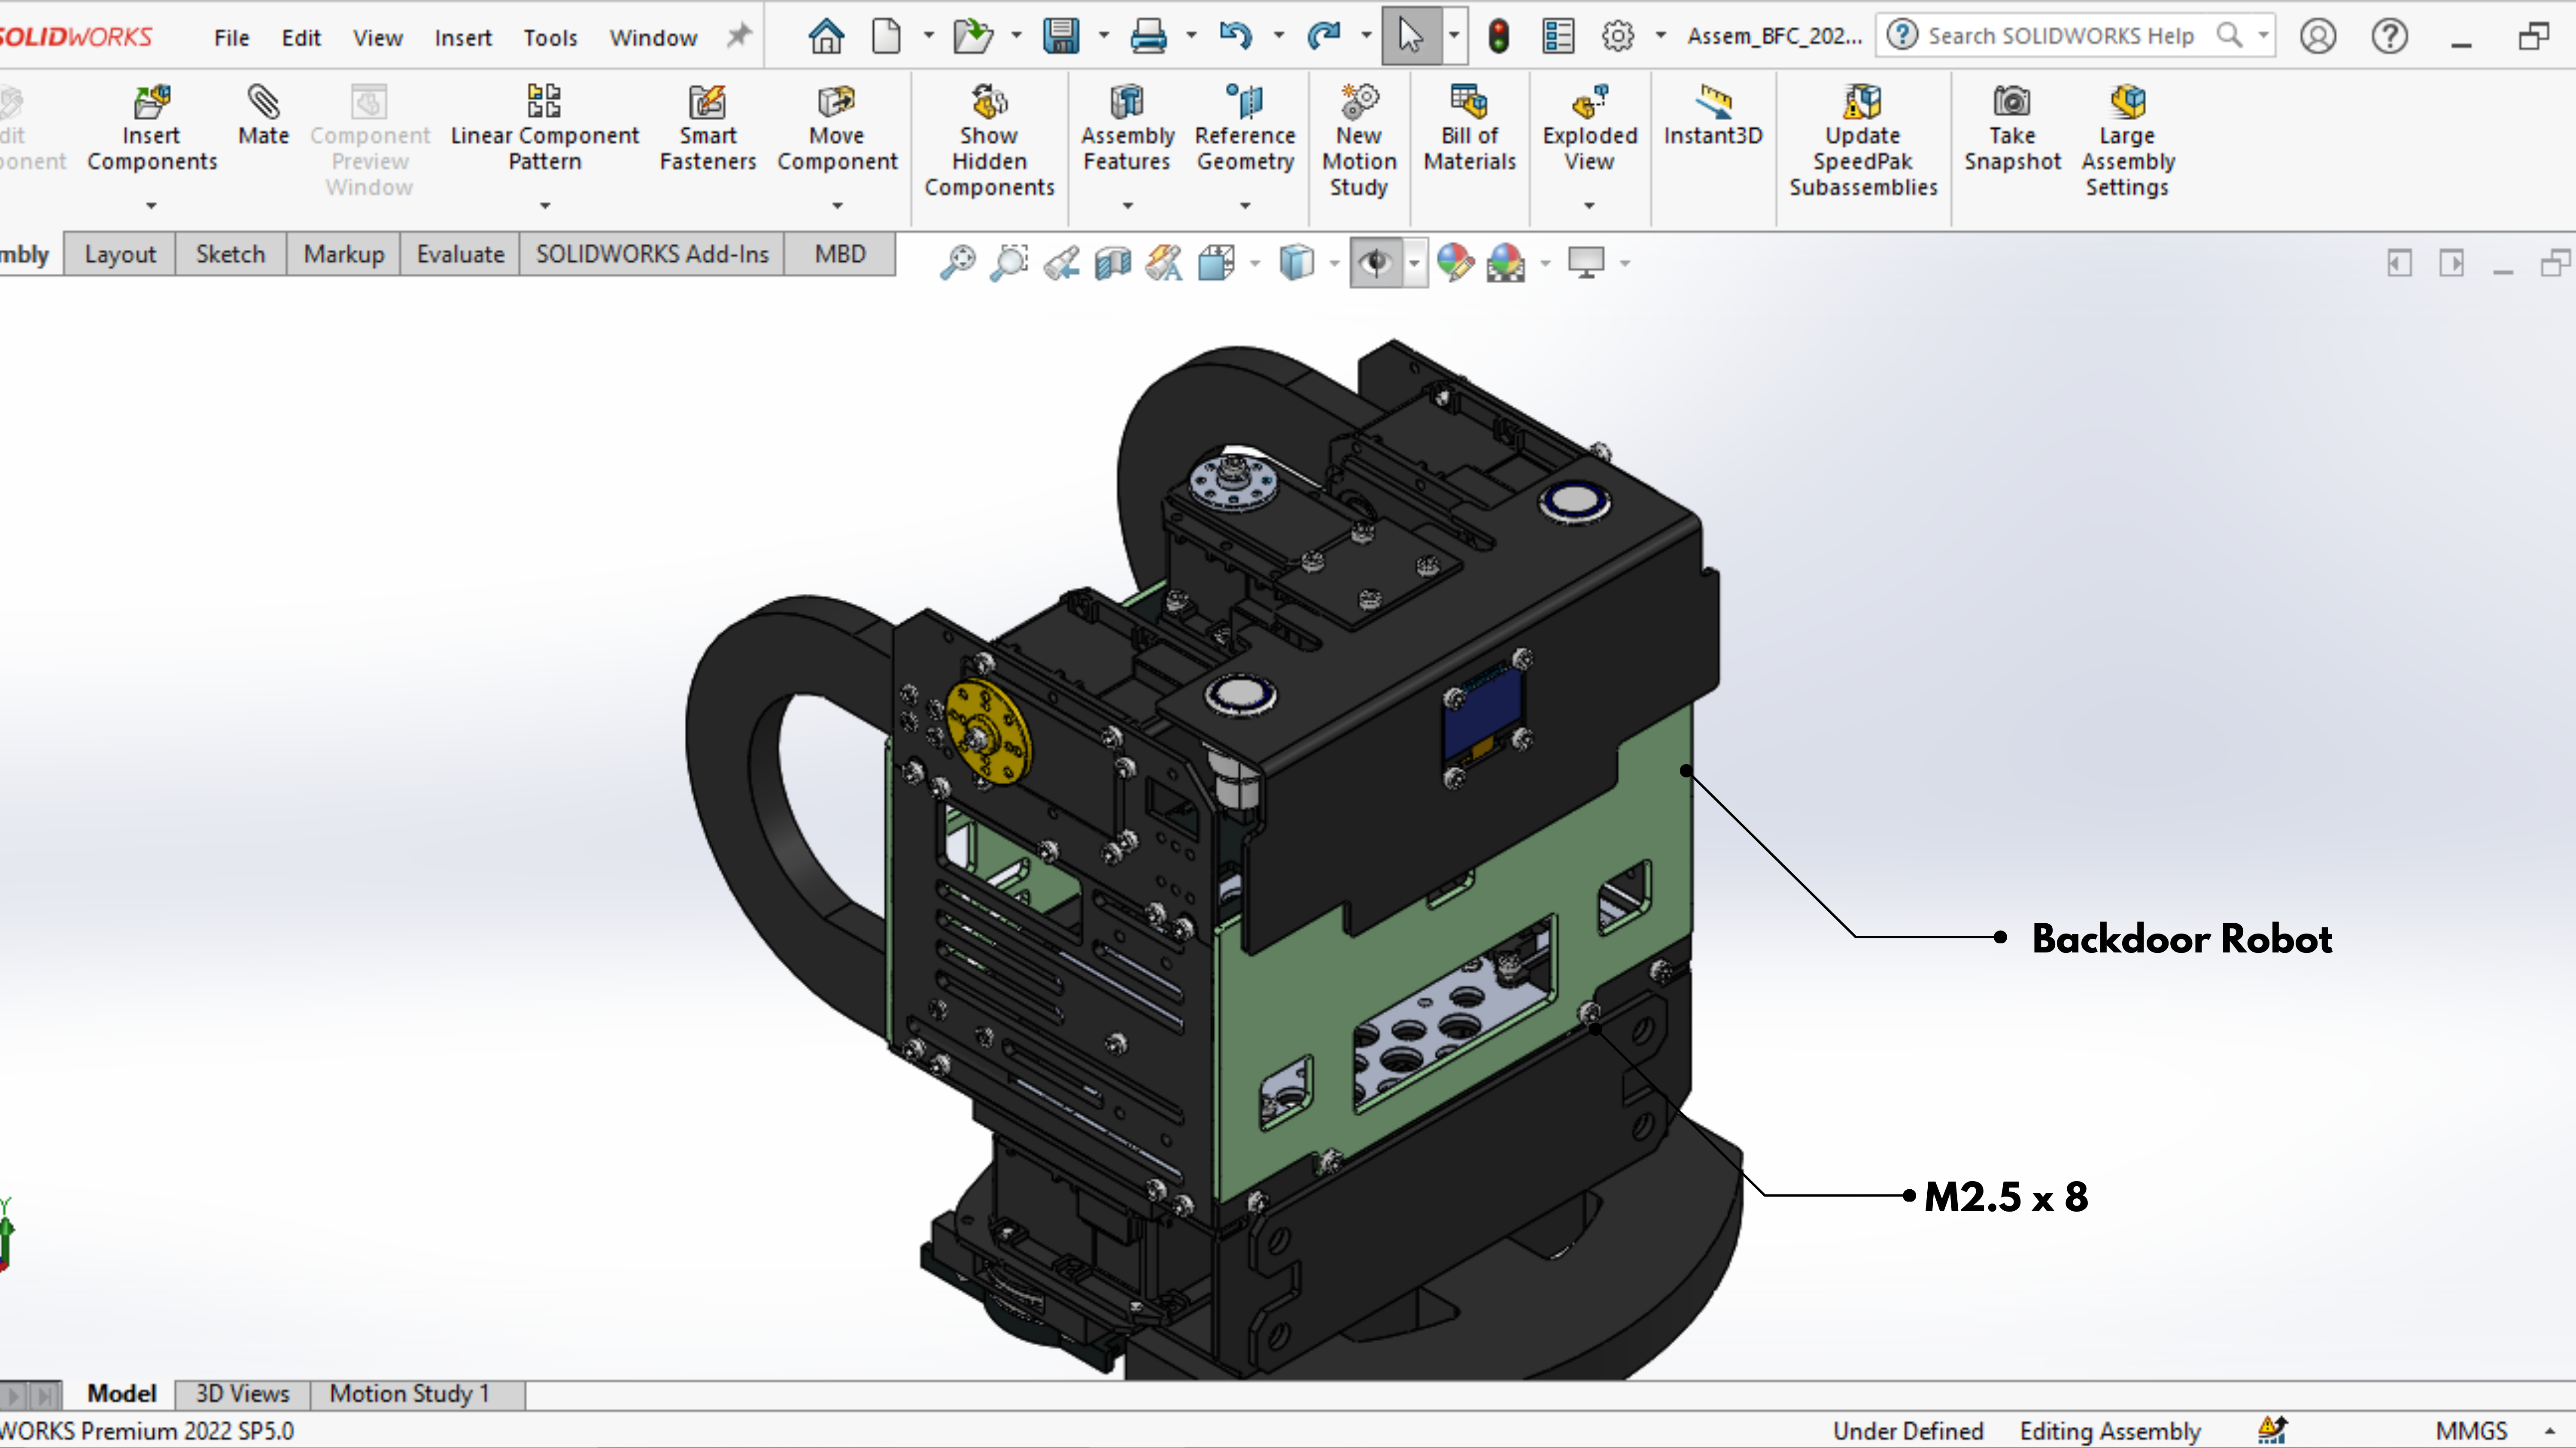Image resolution: width=2576 pixels, height=1448 pixels.
Task: Activate the Select cursor tool
Action: pos(1411,37)
